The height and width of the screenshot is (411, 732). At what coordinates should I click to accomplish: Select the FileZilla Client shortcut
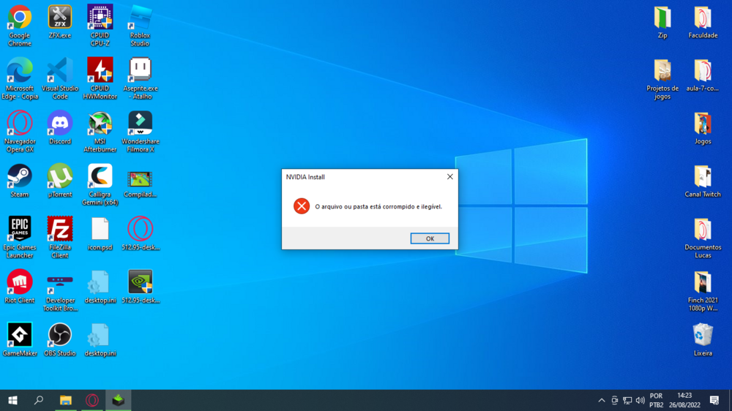60,238
